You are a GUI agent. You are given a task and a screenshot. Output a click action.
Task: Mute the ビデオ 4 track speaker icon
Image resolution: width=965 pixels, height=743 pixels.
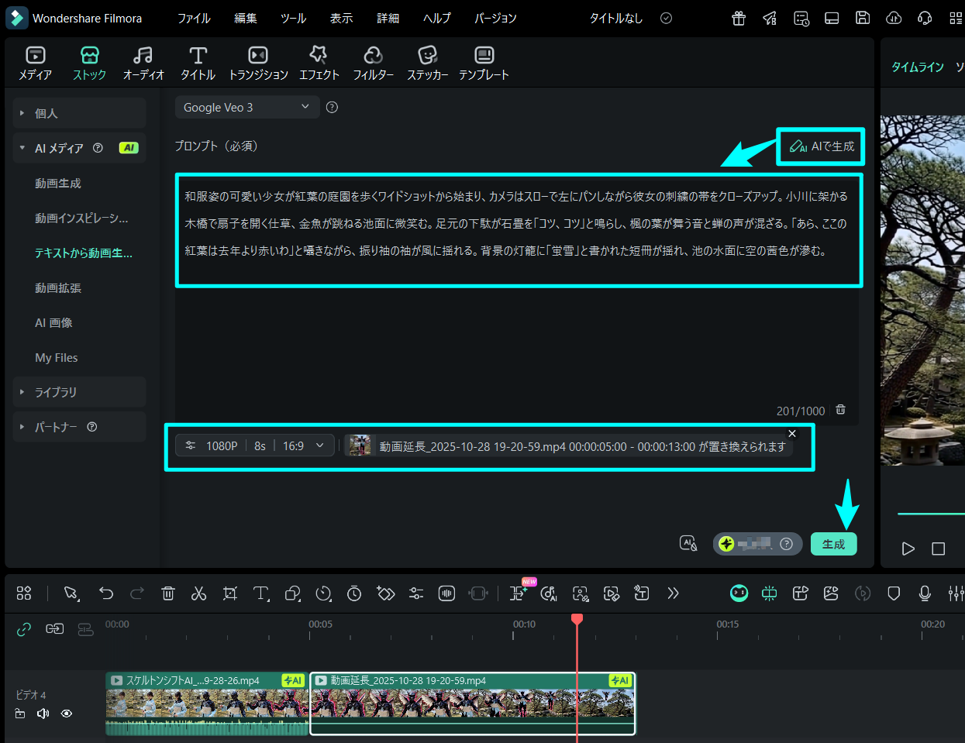pos(42,714)
